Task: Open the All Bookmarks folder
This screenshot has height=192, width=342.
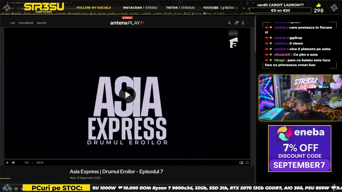Action: tap(247, 13)
